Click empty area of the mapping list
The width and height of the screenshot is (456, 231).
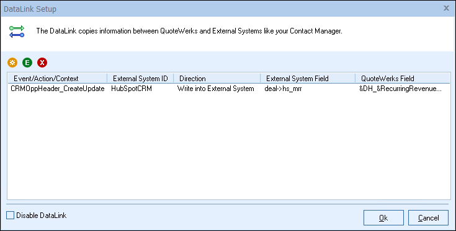[229, 145]
